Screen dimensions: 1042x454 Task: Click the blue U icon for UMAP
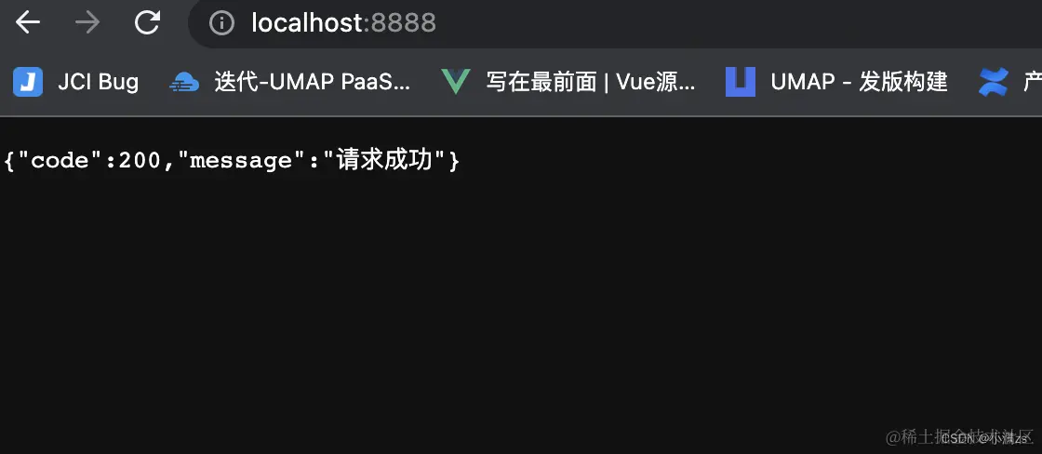pos(741,82)
